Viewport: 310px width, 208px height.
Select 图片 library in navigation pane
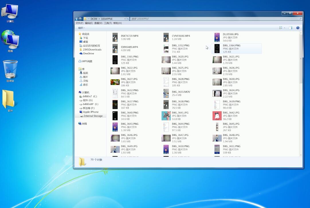point(84,77)
